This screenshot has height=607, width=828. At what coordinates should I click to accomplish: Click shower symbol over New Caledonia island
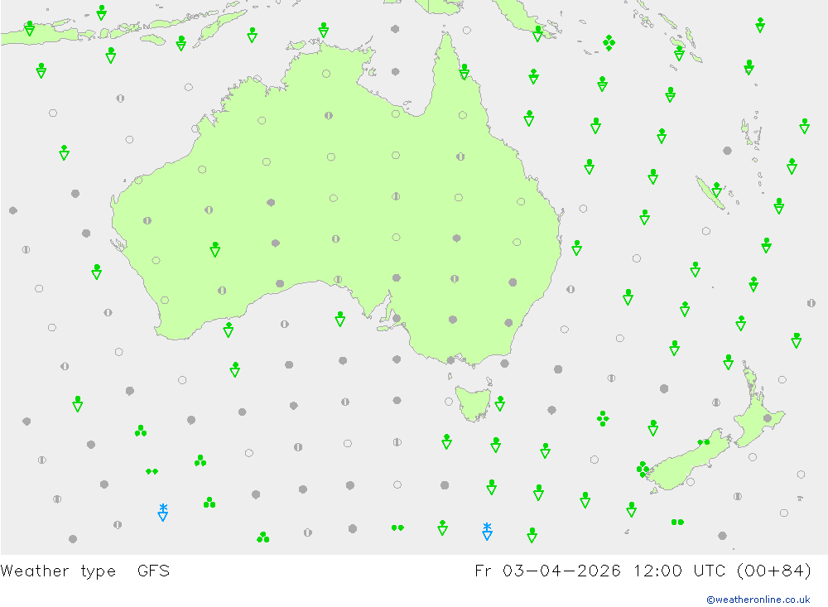(716, 190)
